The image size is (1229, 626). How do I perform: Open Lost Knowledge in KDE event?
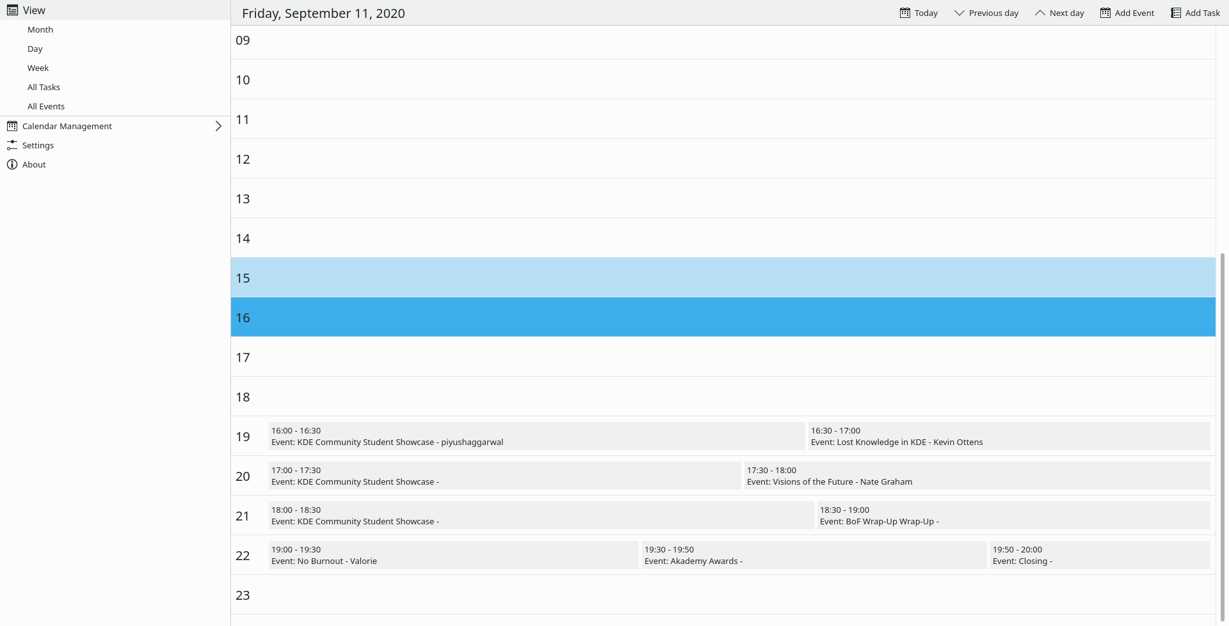tap(1008, 436)
